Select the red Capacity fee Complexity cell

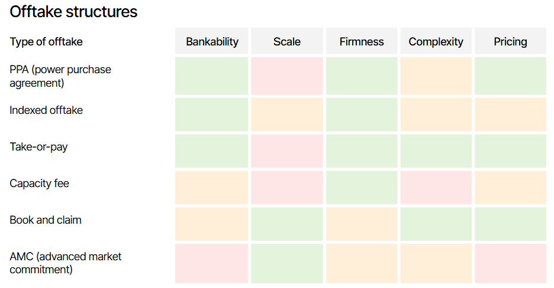[436, 188]
